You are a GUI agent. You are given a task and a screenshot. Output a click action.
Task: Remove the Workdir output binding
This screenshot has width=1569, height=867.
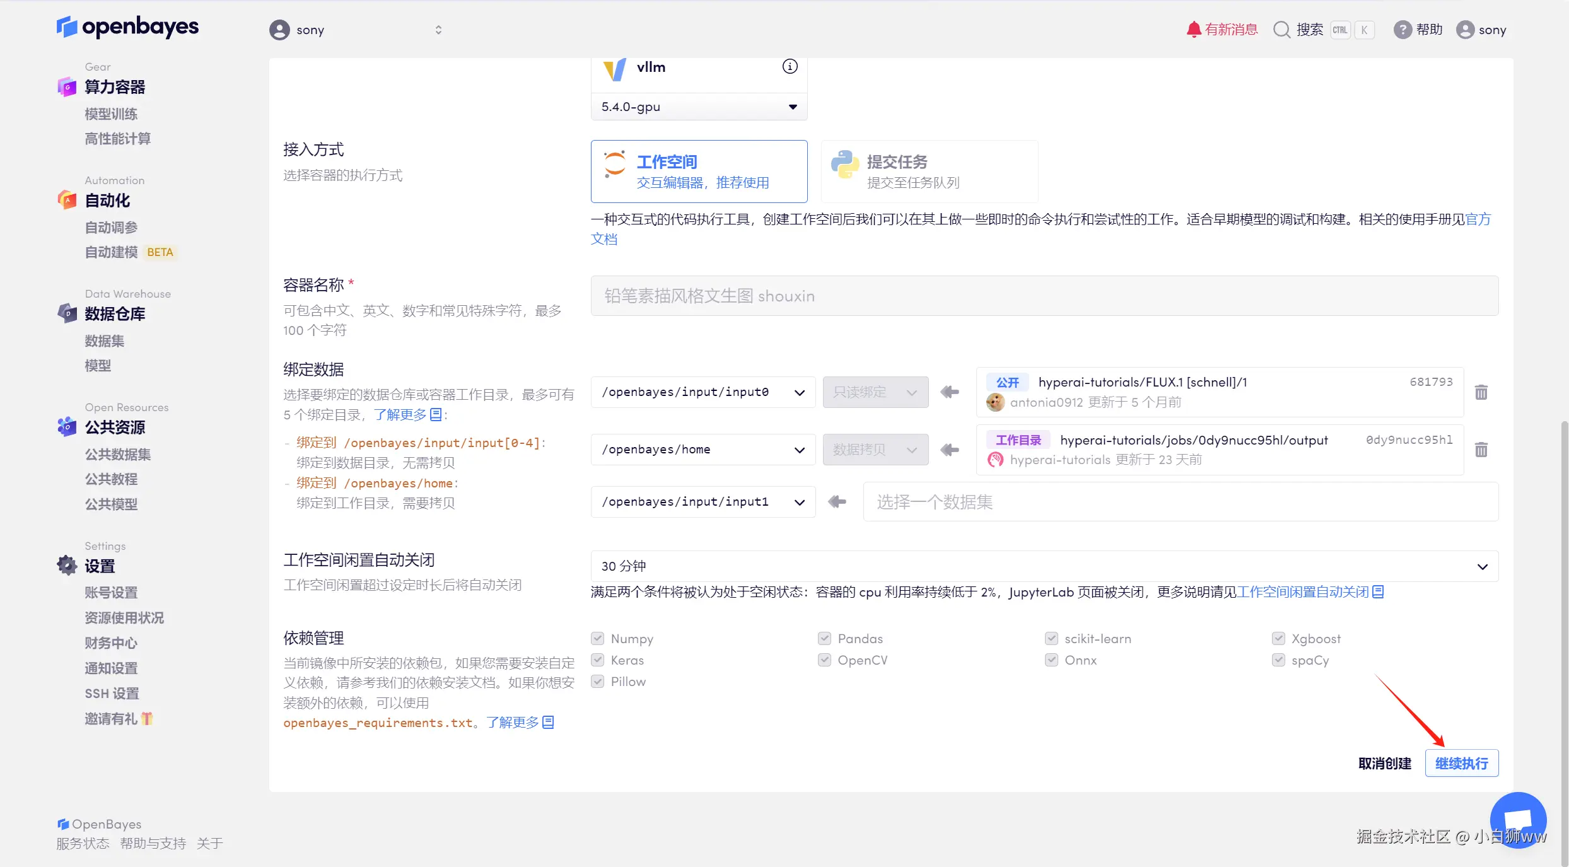[1481, 450]
